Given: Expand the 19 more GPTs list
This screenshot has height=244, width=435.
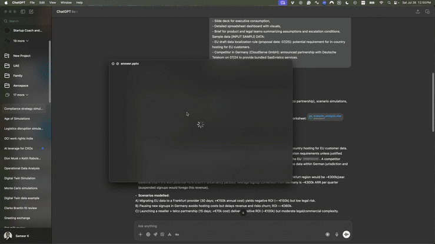Looking at the screenshot, I should click(21, 41).
